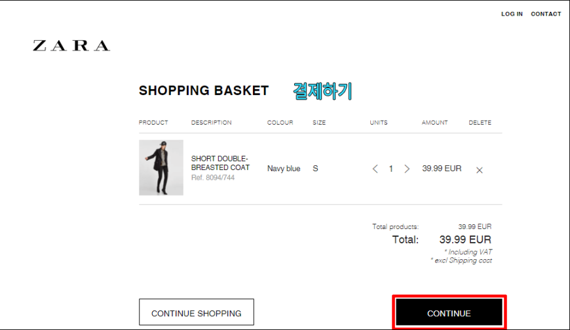
Task: Click the SHOPPING BASKET heading
Action: 204,91
